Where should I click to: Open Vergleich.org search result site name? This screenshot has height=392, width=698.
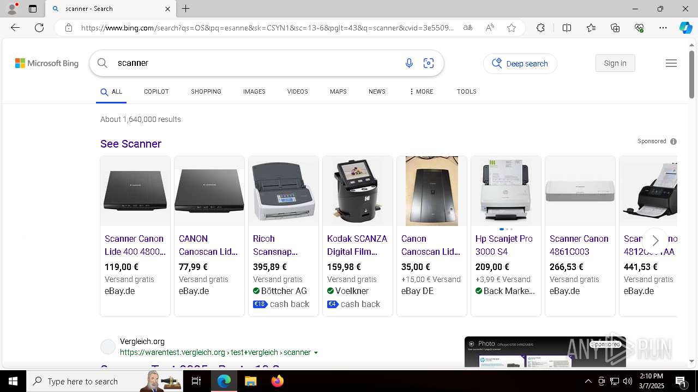(x=142, y=341)
